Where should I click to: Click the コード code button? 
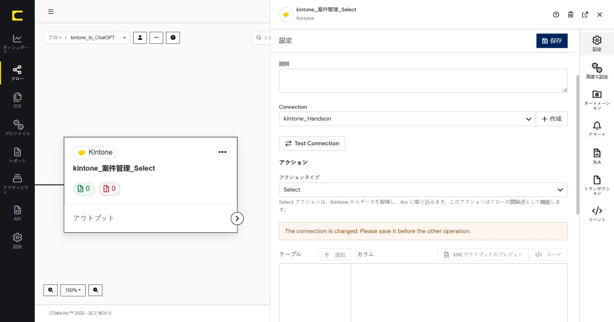(x=548, y=255)
